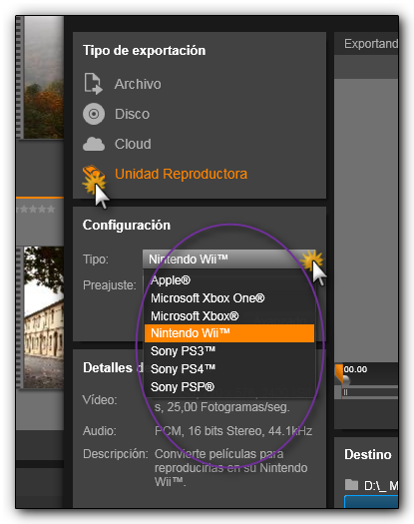
Task: Click the 00.00 timecode label
Action: tap(355, 369)
